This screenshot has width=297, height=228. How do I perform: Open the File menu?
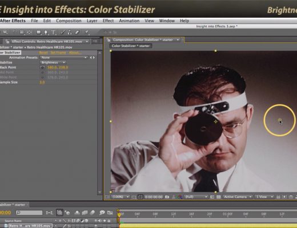34,21
